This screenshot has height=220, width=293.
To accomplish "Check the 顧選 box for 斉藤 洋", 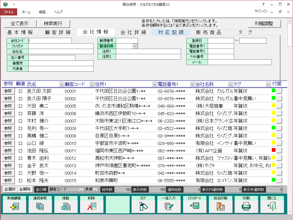I will pyautogui.click(x=21, y=113).
